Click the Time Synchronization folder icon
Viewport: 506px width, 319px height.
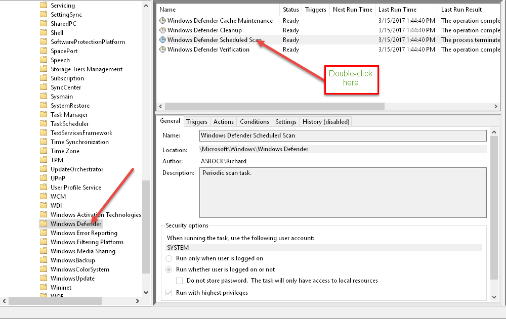(44, 142)
